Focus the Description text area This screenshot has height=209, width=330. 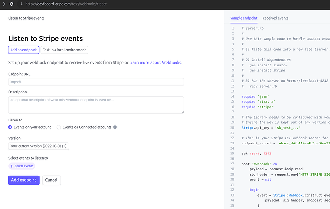[x=96, y=105]
